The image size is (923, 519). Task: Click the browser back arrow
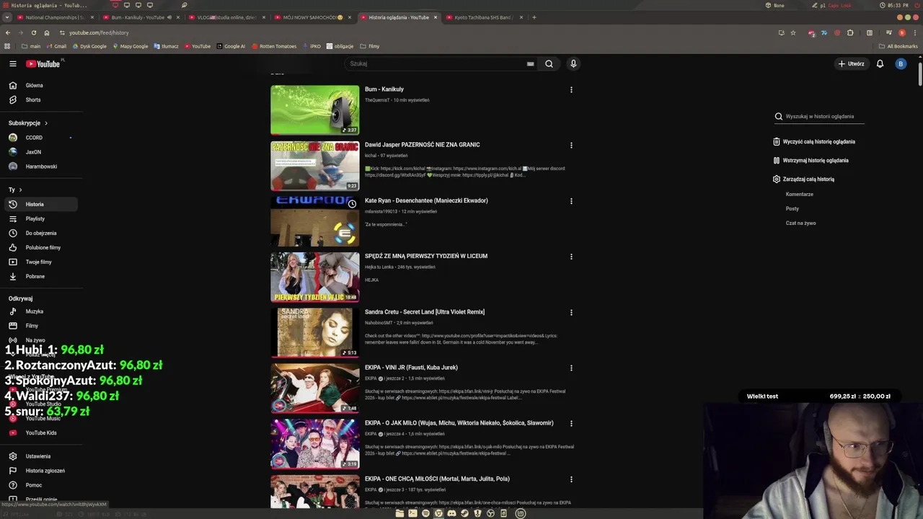8,32
